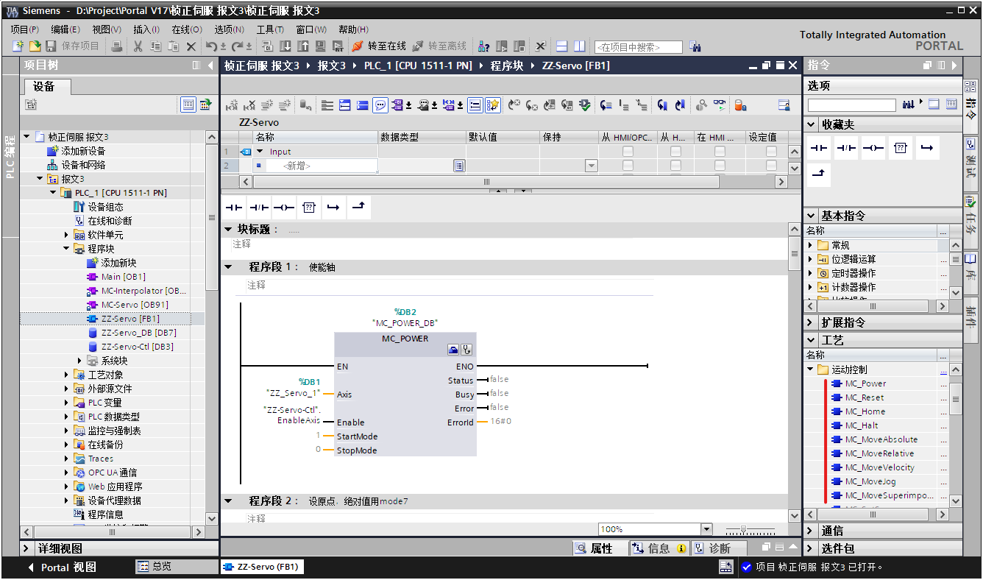Screen dimensions: 983x580
Task: Open 设备和网络 in project tree
Action: pos(76,165)
